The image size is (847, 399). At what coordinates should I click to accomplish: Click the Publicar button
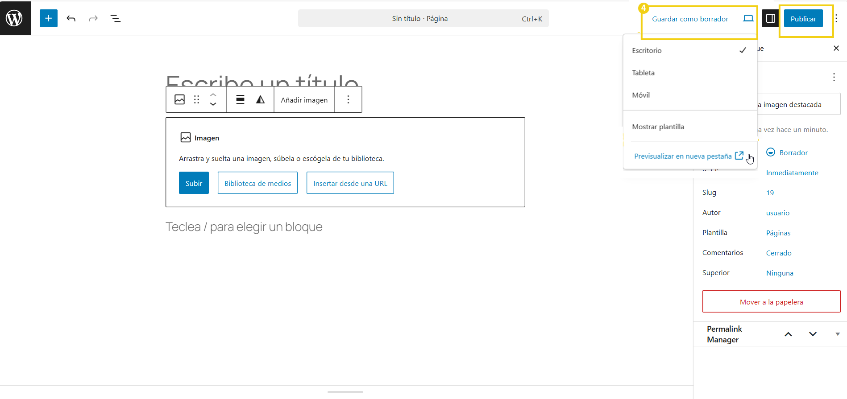803,19
